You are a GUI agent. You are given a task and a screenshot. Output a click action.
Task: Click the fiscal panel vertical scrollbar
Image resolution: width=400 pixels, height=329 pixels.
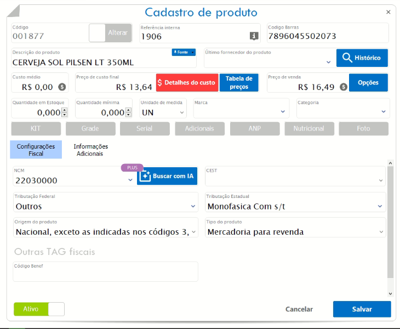click(390, 219)
